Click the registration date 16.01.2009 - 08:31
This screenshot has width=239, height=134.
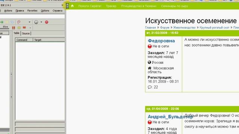[x=163, y=82]
